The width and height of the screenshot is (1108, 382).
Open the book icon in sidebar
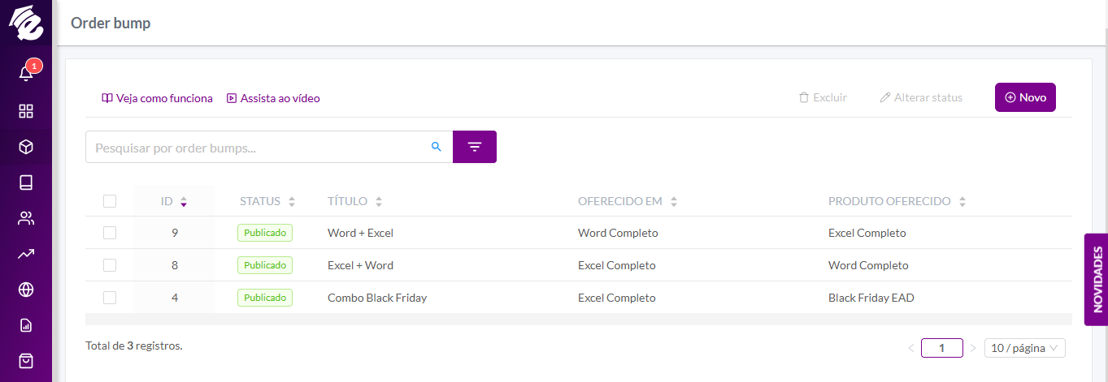click(26, 182)
